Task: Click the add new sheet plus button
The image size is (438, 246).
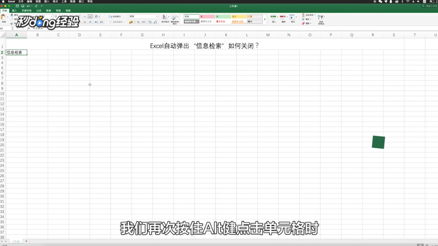Action: tap(26, 241)
